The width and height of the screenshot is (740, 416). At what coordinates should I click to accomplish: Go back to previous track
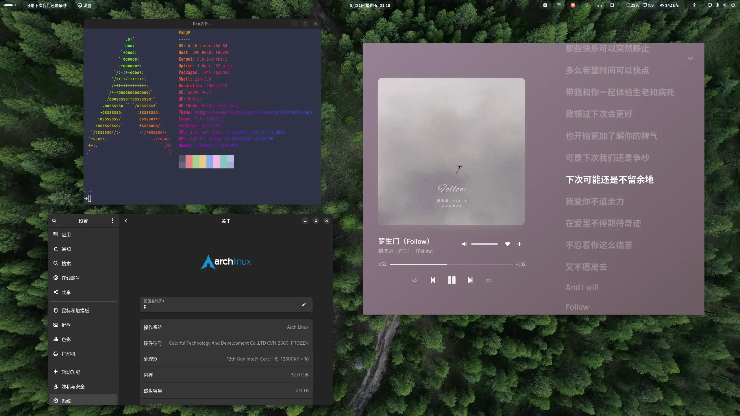tap(433, 280)
